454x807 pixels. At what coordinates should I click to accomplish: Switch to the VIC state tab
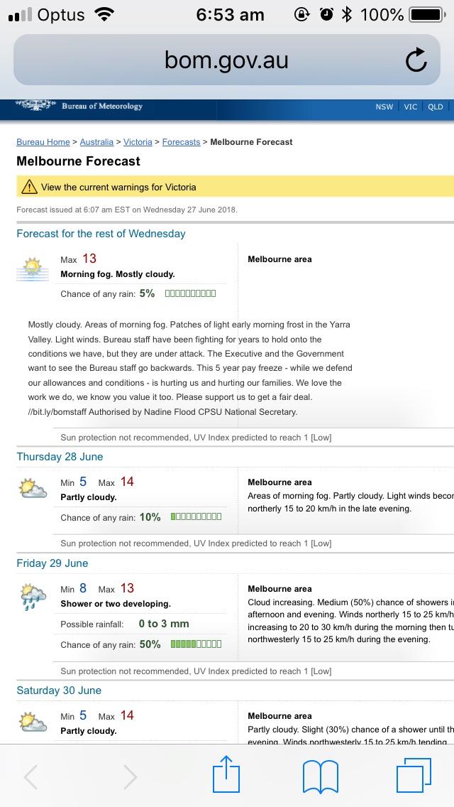(410, 107)
